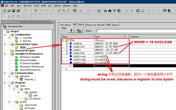
Task: Select TPDA under Derived Data Types
Action: pos(23,47)
